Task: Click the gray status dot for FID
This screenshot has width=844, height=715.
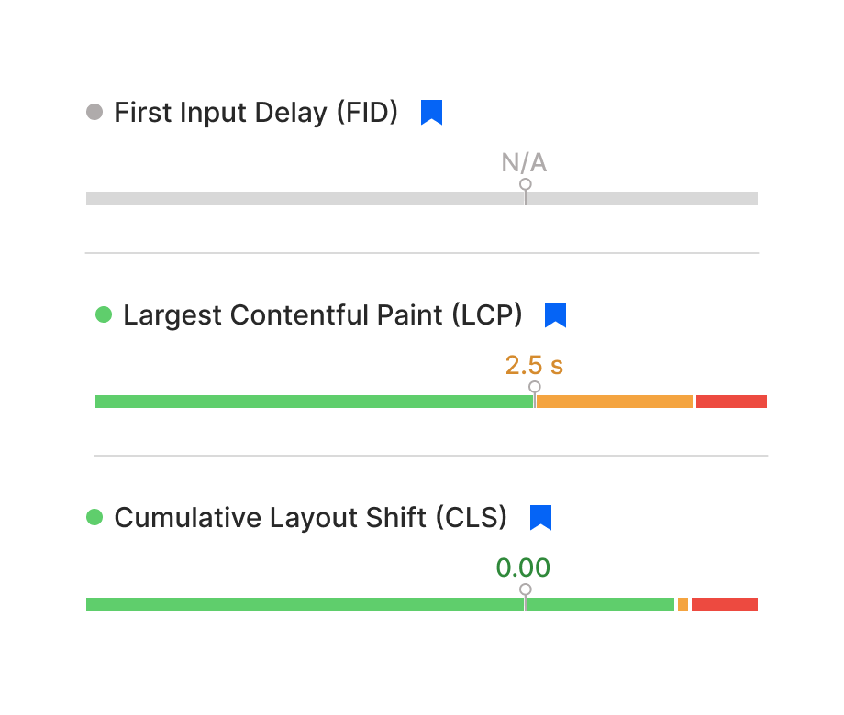Action: (94, 112)
